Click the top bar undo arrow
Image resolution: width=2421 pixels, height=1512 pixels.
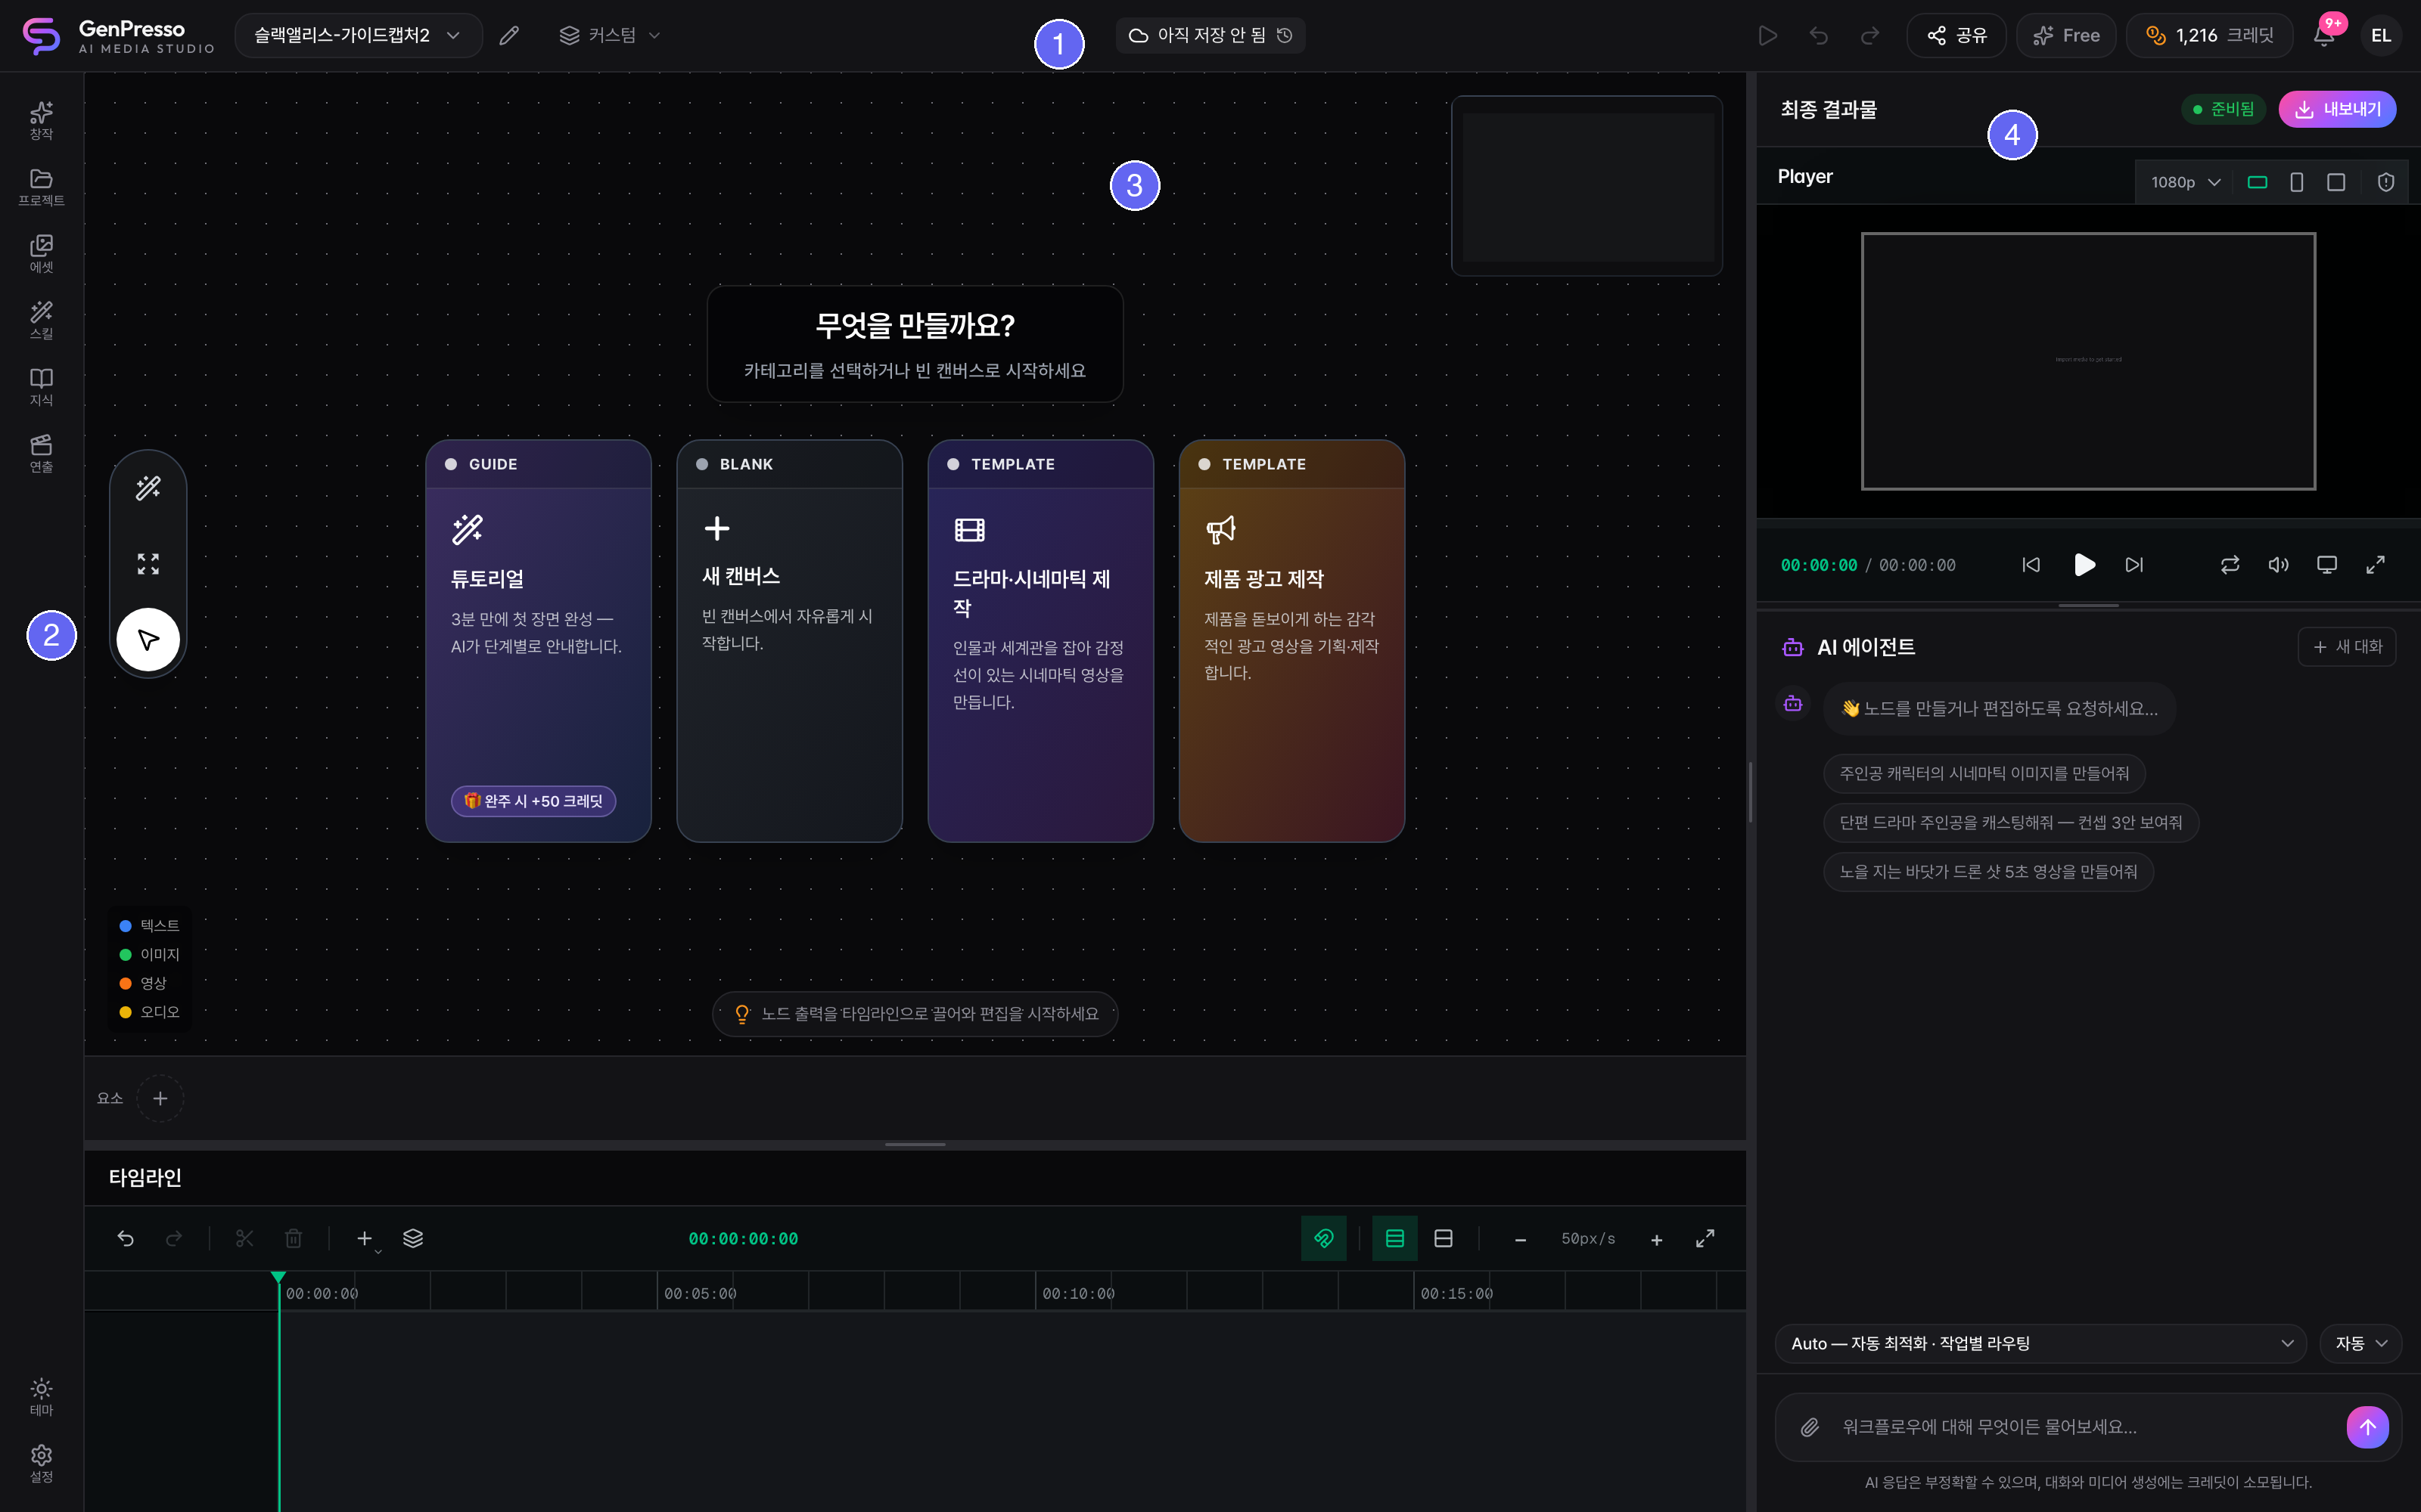click(1819, 36)
